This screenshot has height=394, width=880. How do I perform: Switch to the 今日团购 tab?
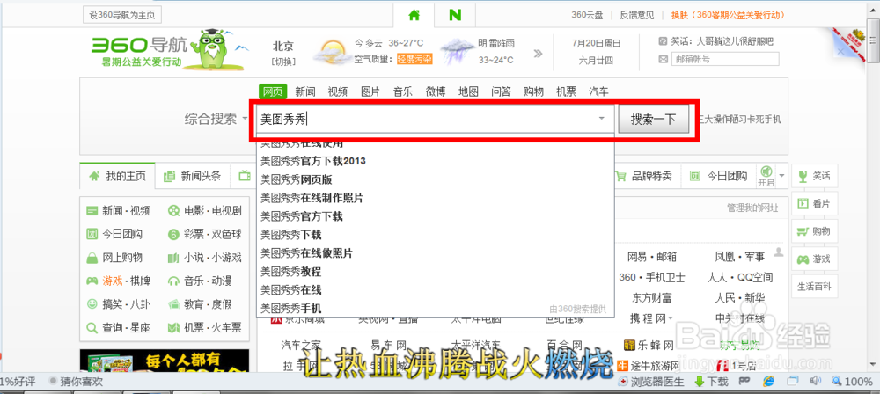(718, 176)
